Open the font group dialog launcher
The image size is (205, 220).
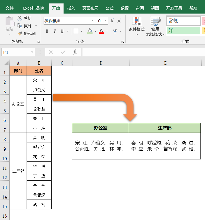123,42
